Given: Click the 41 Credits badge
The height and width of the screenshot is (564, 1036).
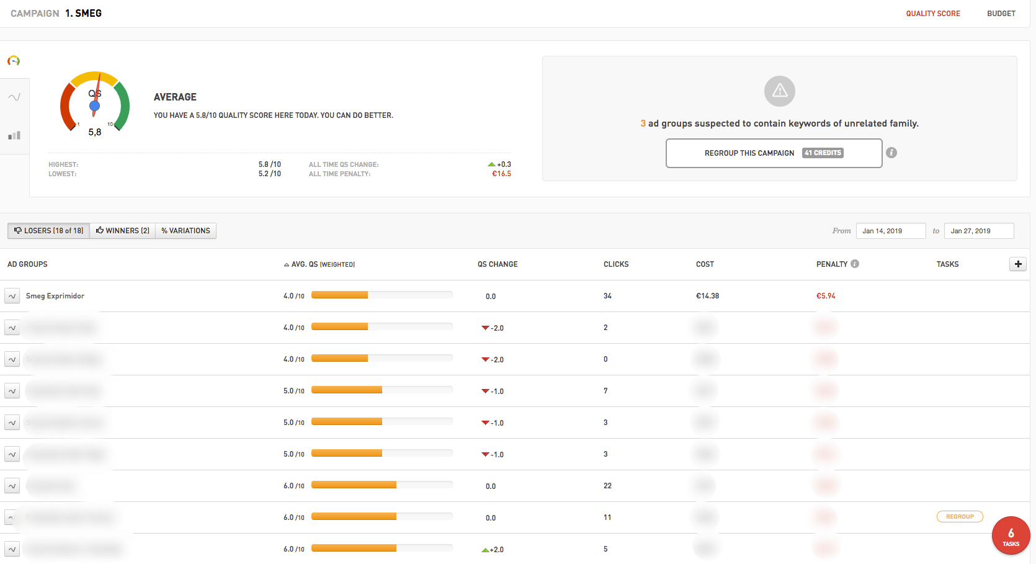Looking at the screenshot, I should click(x=823, y=153).
